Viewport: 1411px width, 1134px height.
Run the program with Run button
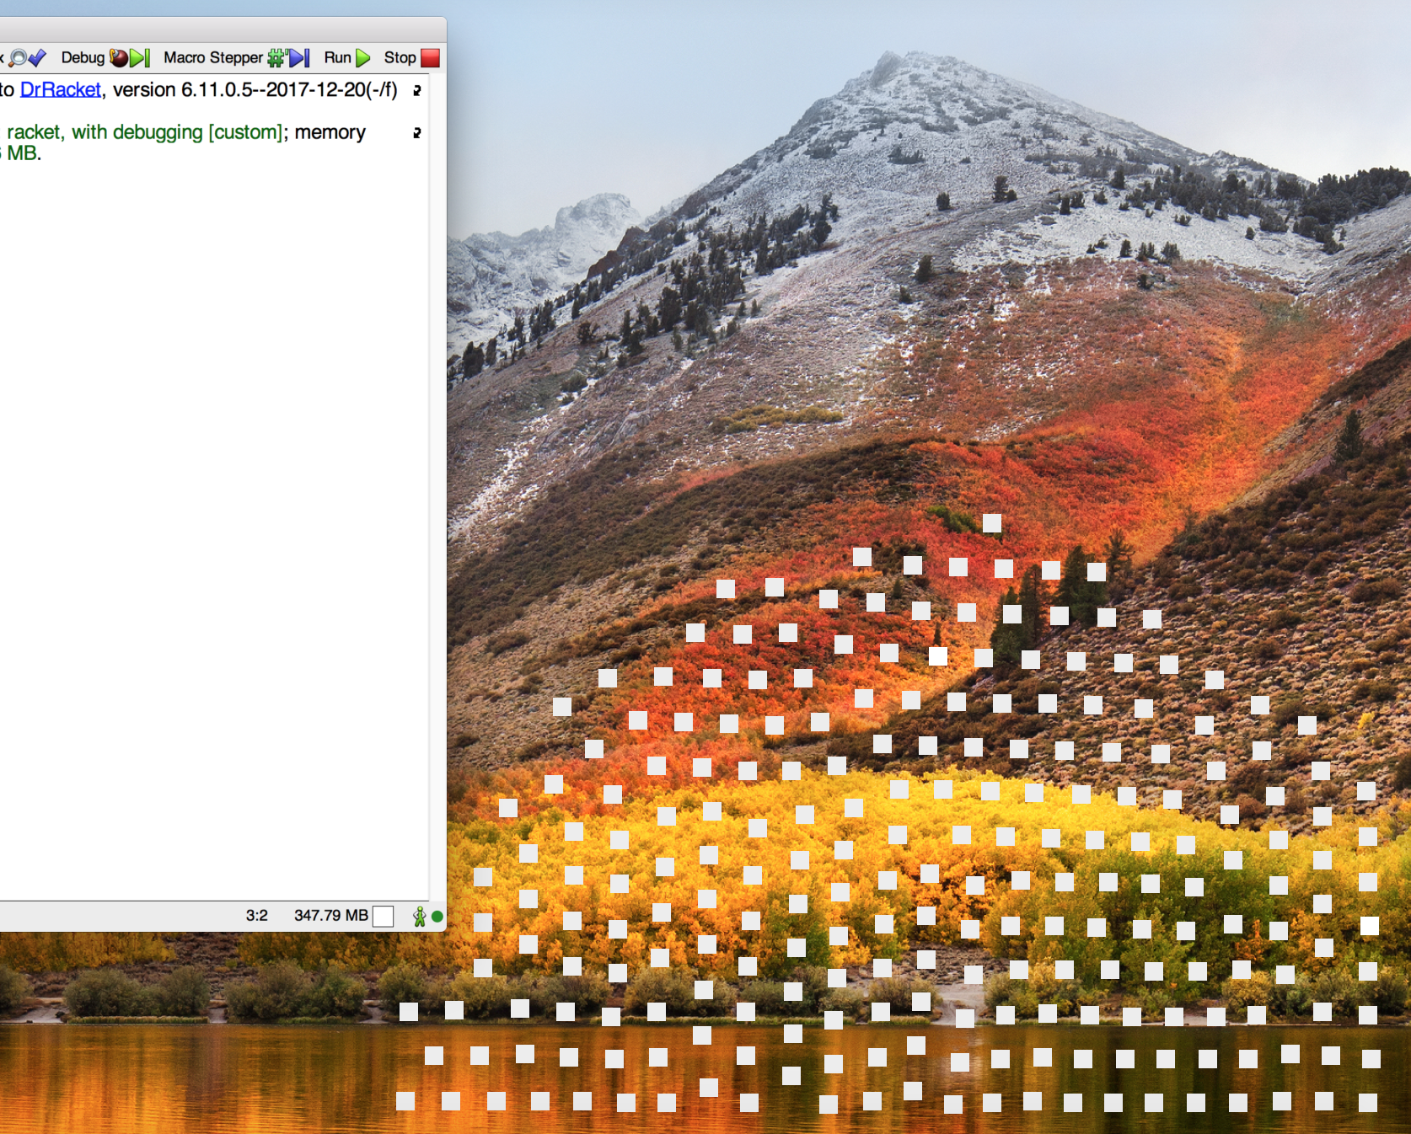347,58
